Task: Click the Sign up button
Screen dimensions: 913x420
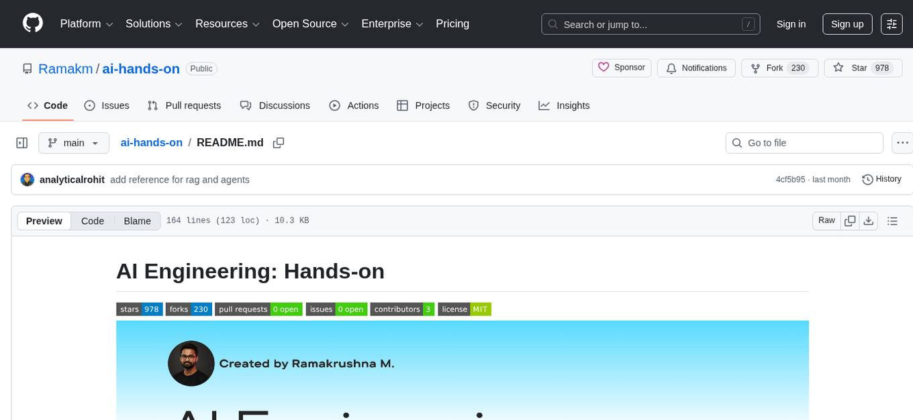Action: click(x=847, y=23)
